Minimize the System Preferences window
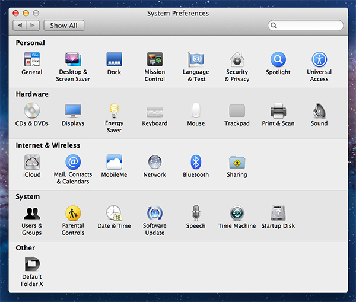The height and width of the screenshot is (302, 356). (x=26, y=13)
